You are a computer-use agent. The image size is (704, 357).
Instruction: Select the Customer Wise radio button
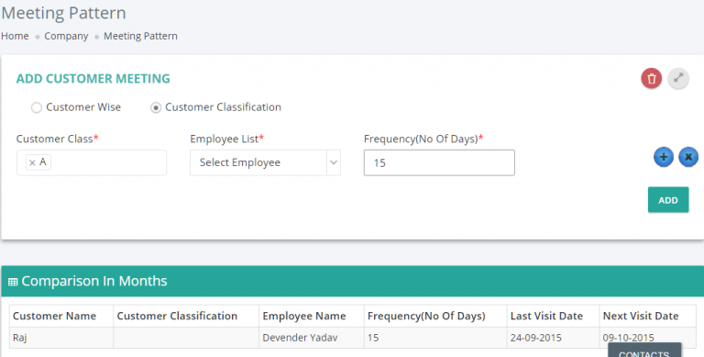(37, 107)
